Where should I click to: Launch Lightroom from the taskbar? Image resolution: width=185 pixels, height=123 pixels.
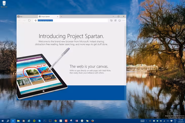pyautogui.click(x=50, y=121)
